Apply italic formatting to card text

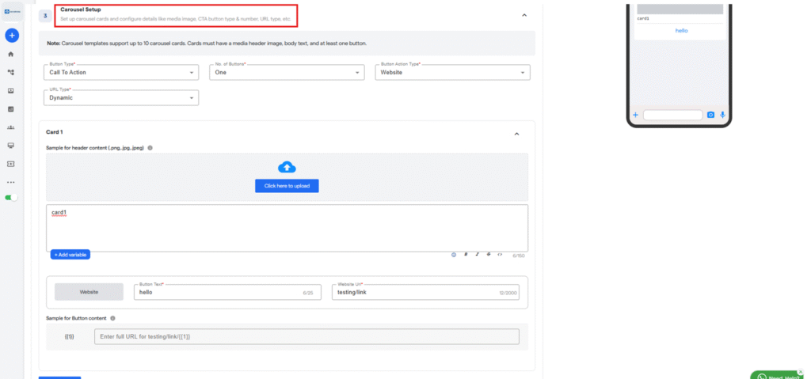[477, 255]
